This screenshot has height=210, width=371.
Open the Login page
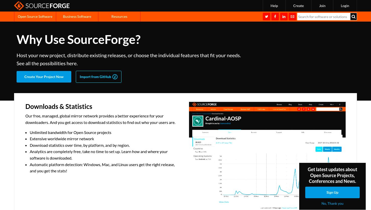coord(345,6)
